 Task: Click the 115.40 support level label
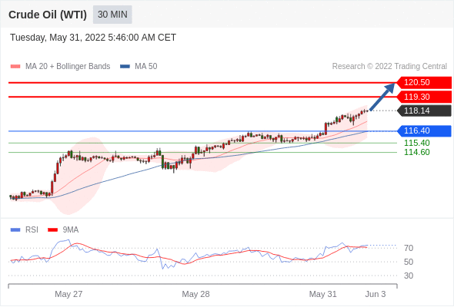click(416, 143)
